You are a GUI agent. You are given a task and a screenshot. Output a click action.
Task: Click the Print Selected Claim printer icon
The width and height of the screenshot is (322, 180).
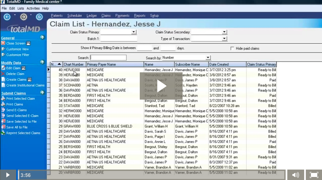(3, 98)
